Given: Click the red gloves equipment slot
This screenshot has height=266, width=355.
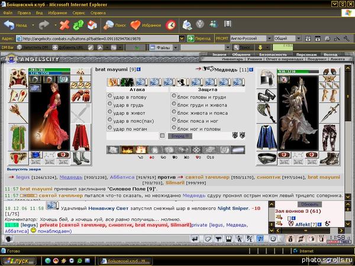Looking at the screenshot, I should pyautogui.click(x=81, y=96).
